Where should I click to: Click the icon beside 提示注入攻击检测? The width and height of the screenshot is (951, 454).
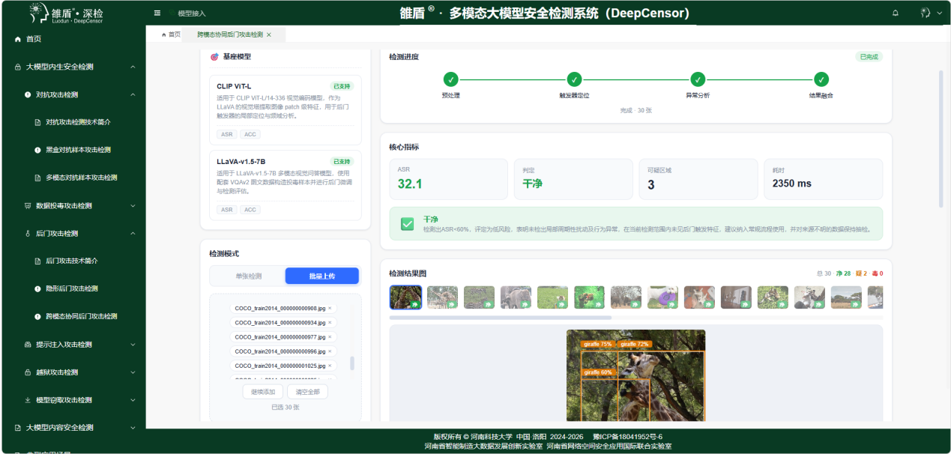pyautogui.click(x=28, y=344)
